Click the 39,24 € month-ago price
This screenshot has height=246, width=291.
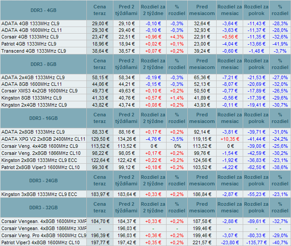pos(202,51)
